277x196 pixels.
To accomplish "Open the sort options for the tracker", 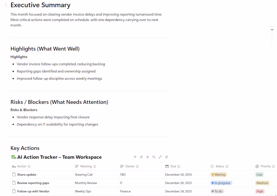I will pos(141,157).
